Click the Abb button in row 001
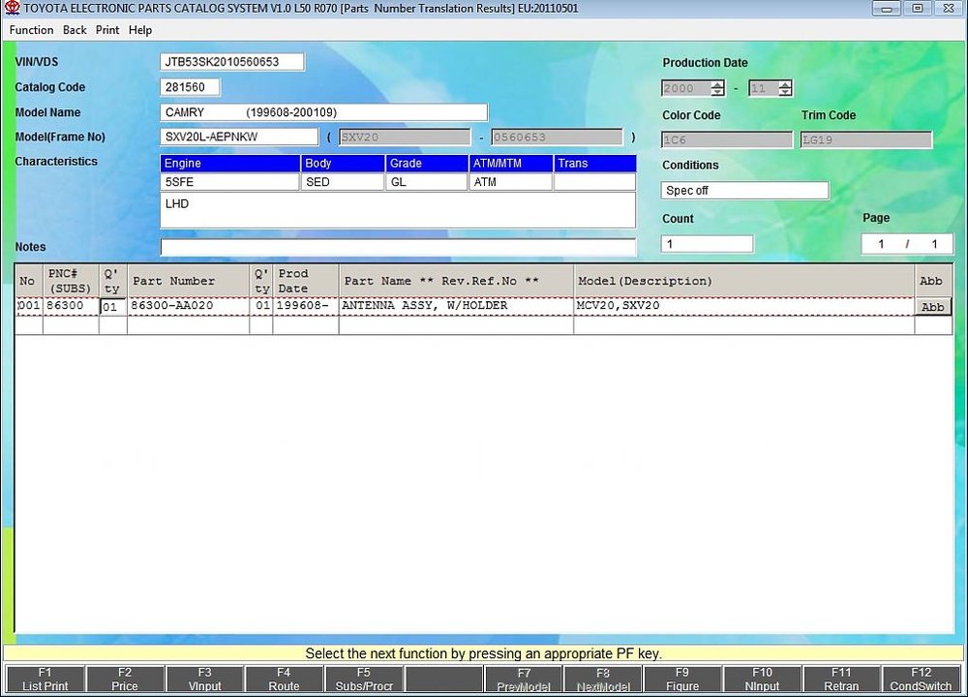 933,307
